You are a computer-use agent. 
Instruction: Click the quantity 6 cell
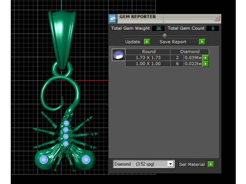click(x=177, y=64)
